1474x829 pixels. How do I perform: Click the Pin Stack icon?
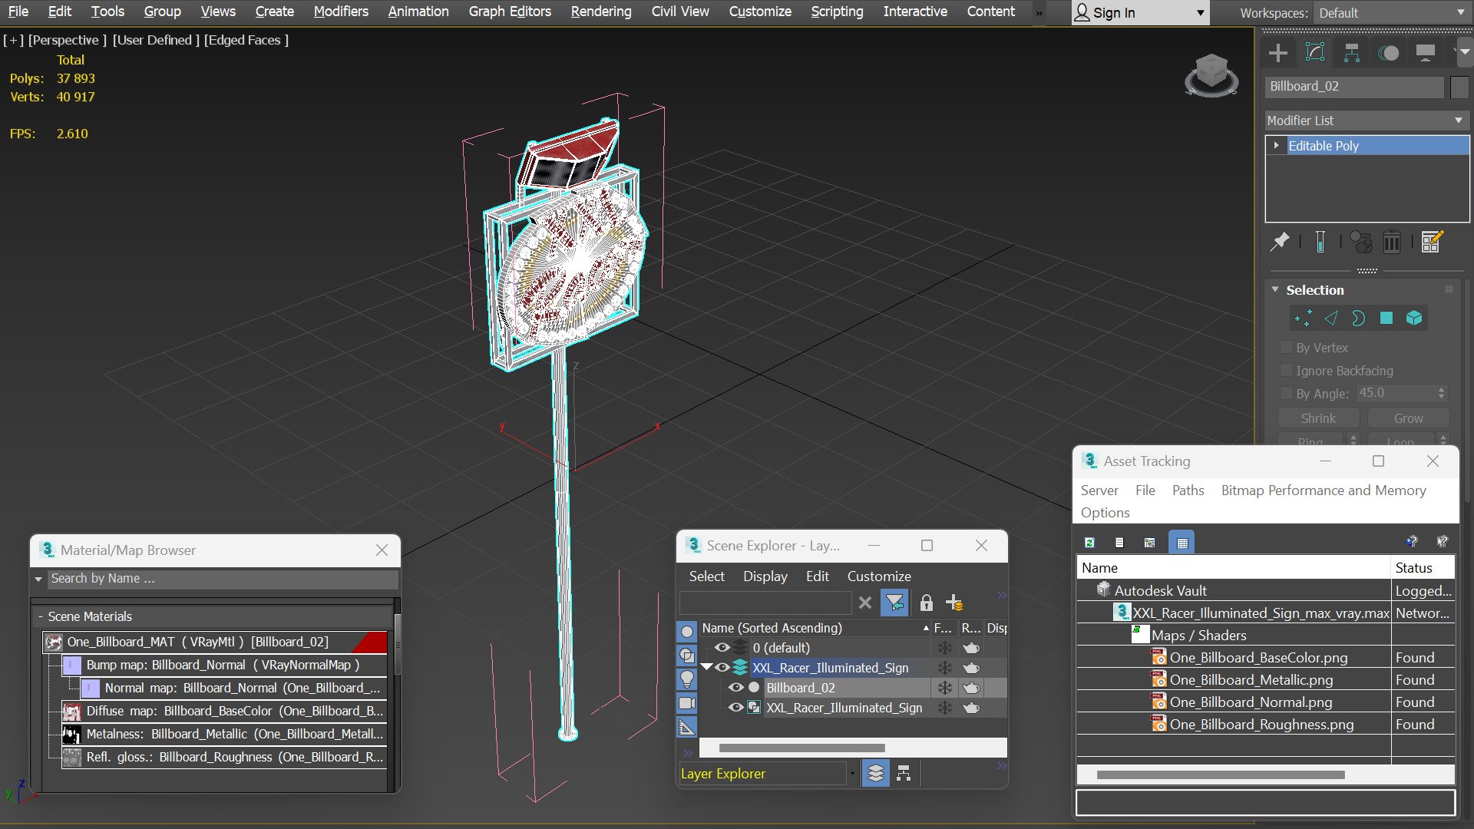(x=1280, y=242)
